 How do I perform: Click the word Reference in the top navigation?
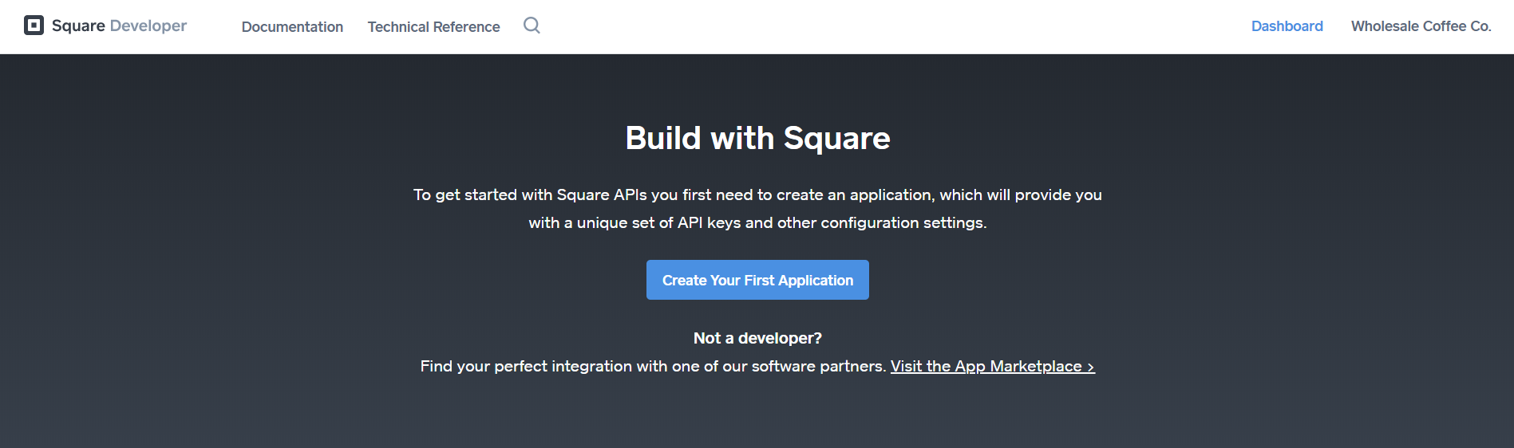pyautogui.click(x=467, y=26)
